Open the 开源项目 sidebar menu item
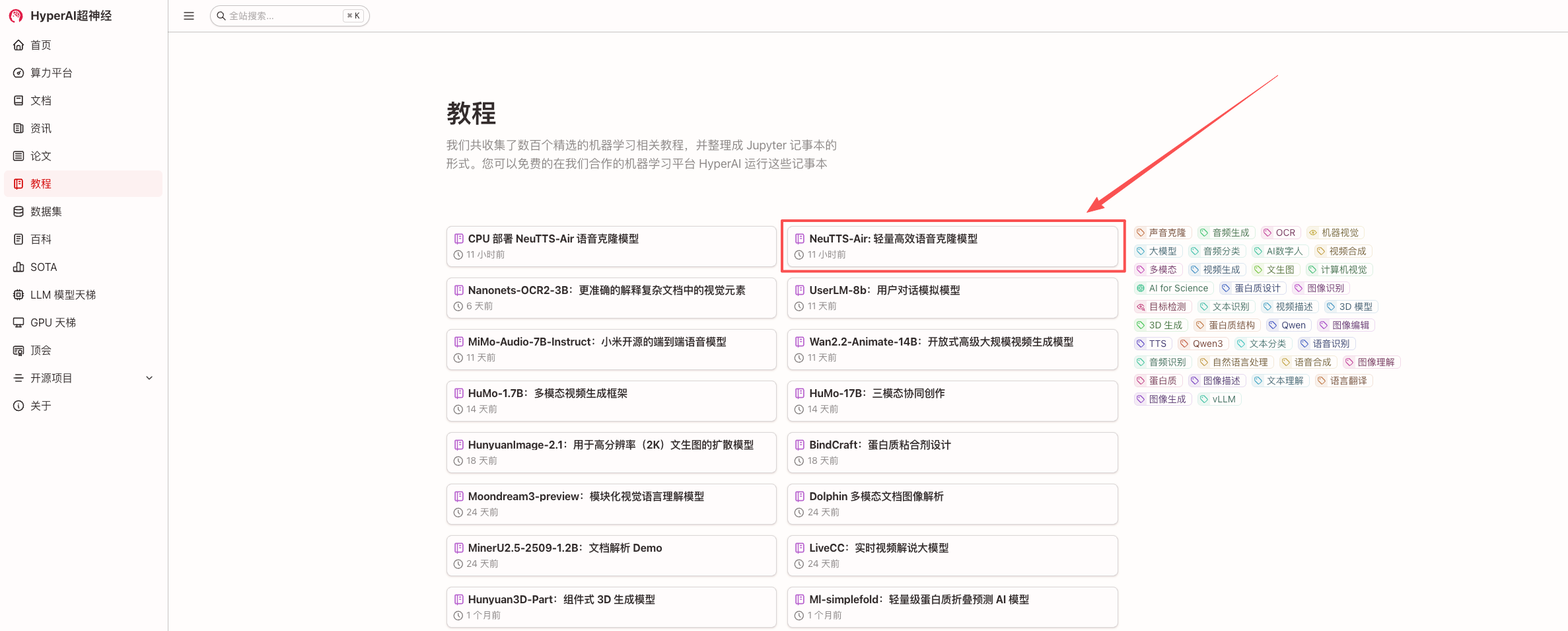The height and width of the screenshot is (631, 1568). (83, 378)
